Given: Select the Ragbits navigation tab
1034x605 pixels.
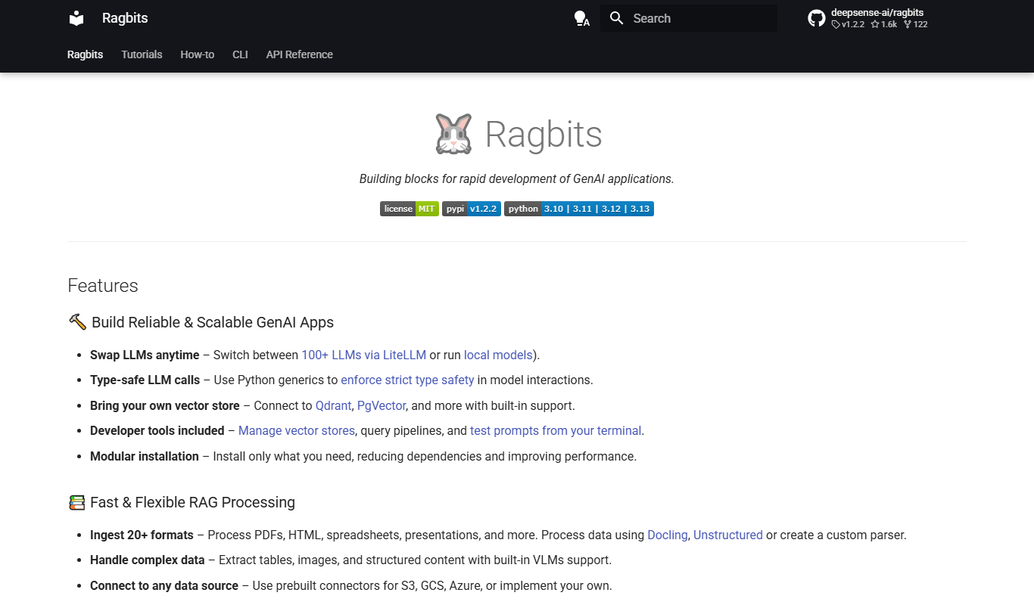Looking at the screenshot, I should tap(85, 54).
